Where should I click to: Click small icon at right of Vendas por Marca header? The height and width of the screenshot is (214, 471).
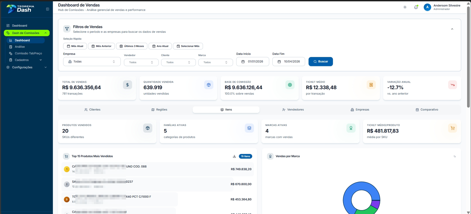(x=455, y=156)
